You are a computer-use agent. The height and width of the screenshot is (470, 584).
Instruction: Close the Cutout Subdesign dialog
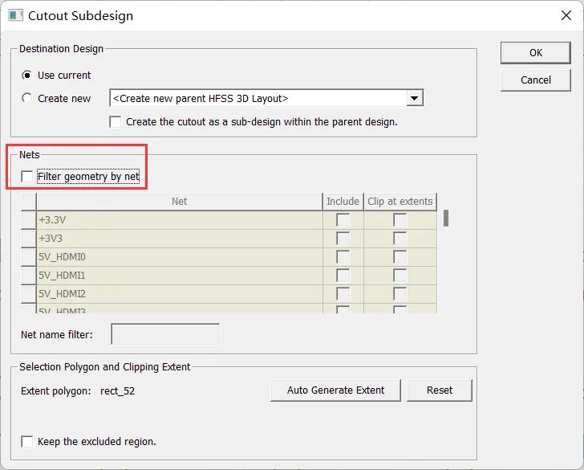(x=566, y=16)
